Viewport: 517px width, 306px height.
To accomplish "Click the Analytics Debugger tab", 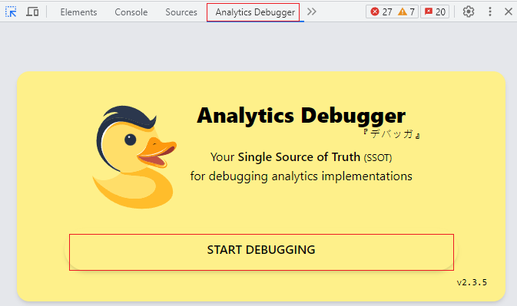I will click(254, 12).
